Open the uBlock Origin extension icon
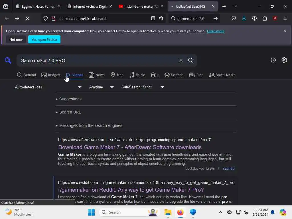 (275, 18)
